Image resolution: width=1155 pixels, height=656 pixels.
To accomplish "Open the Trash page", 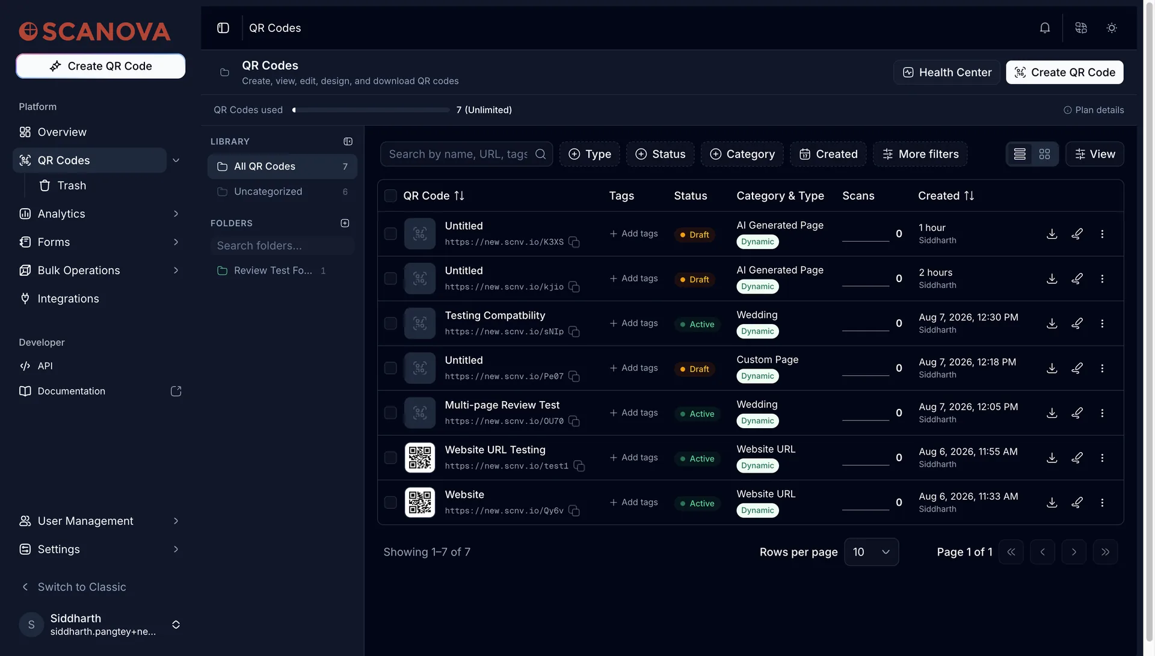I will [x=72, y=186].
